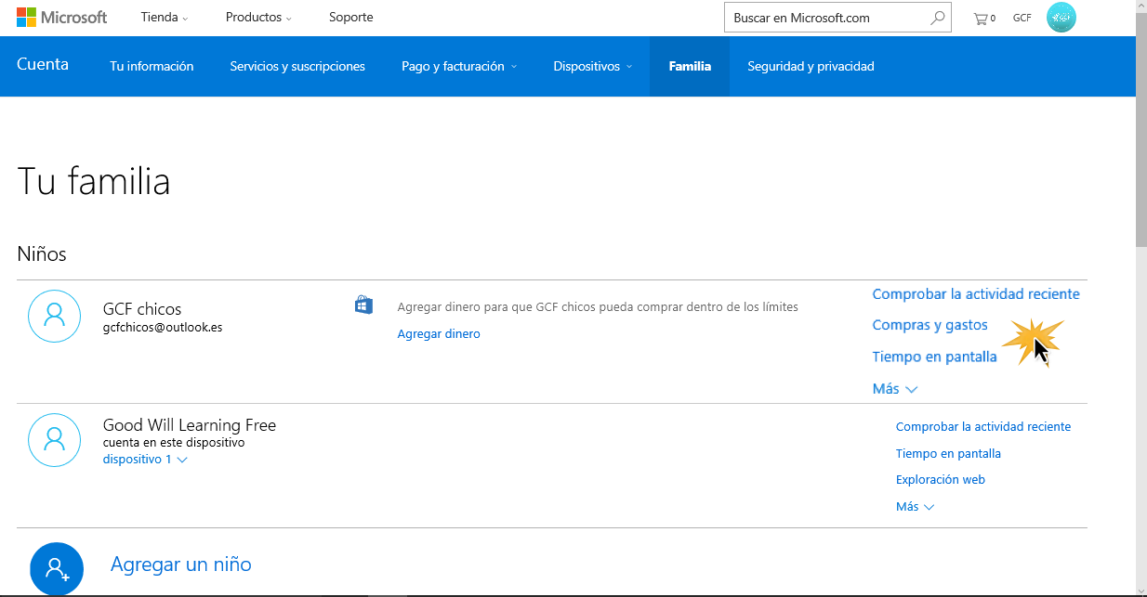
Task: Open Servicios y suscripciones tab
Action: tap(297, 66)
